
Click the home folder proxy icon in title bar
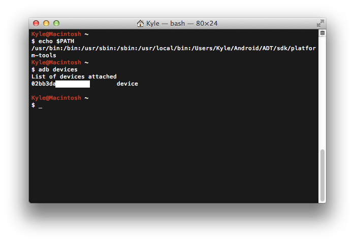point(140,23)
